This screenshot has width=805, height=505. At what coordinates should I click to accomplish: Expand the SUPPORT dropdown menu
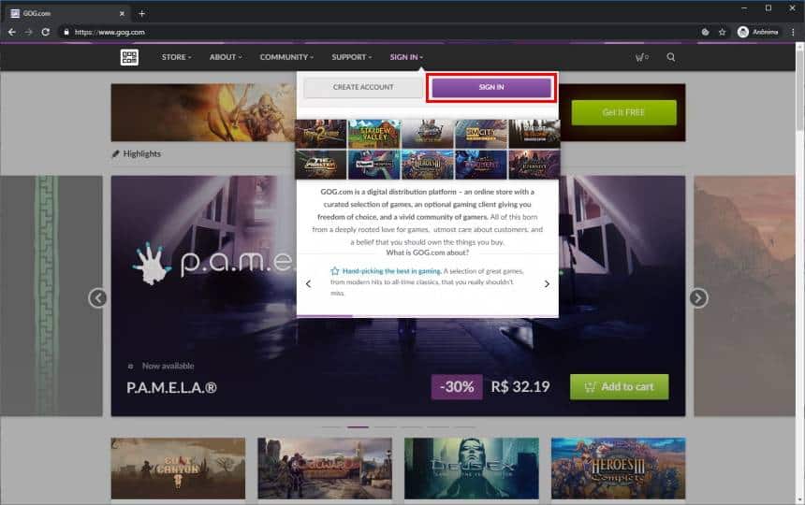(352, 57)
